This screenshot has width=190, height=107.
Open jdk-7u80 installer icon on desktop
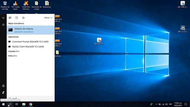[183, 4]
